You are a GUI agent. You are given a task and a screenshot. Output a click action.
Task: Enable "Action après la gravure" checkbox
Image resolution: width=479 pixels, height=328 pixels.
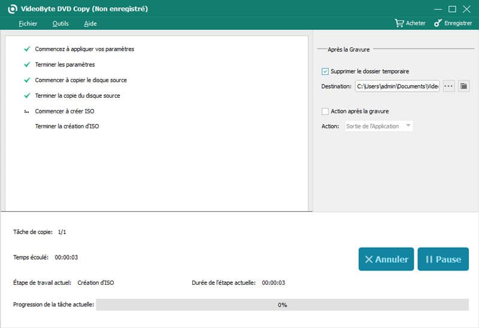325,111
